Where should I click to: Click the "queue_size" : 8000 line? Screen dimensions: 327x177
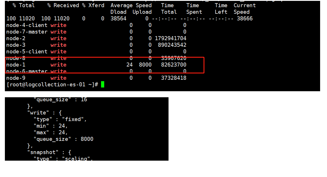point(63,139)
